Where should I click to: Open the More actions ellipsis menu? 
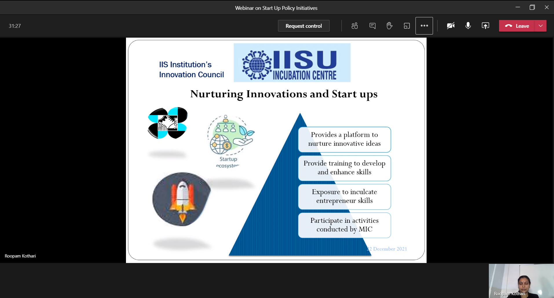(424, 26)
